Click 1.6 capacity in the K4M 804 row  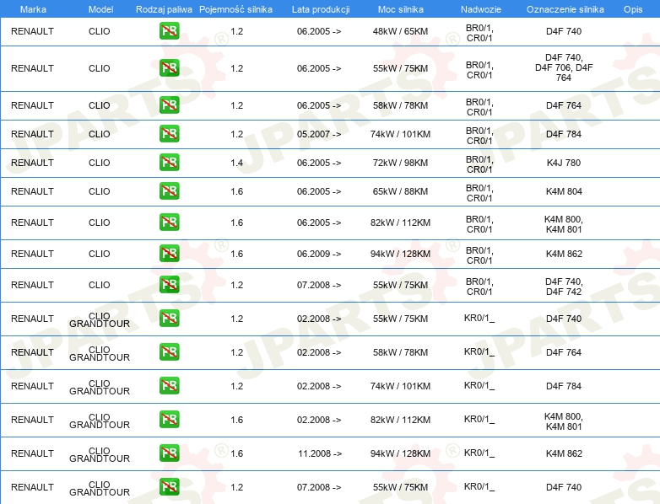tap(236, 191)
